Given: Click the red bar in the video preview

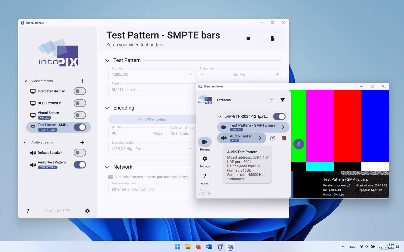Looking at the screenshot, I should tap(347, 126).
